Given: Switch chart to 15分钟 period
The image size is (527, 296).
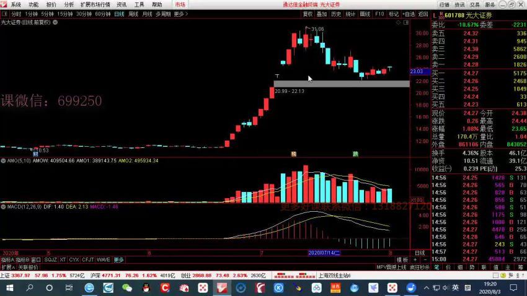Looking at the screenshot, I should tap(65, 14).
